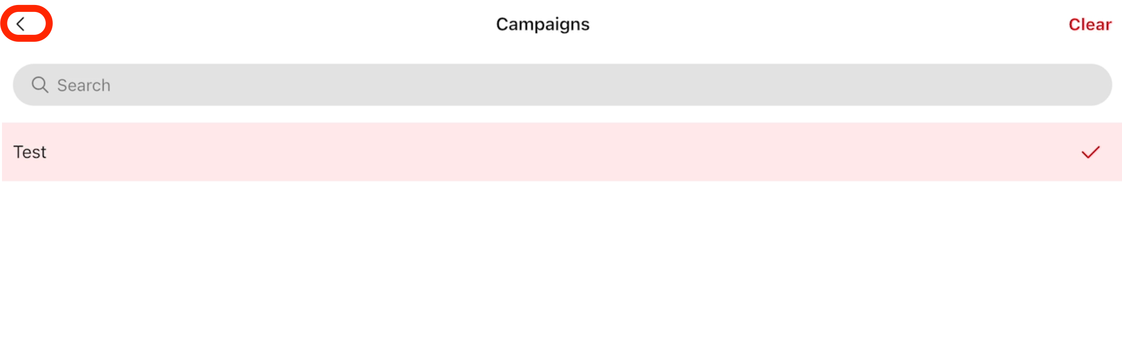Click the magnifying glass search icon
This screenshot has width=1122, height=363.
coord(40,85)
